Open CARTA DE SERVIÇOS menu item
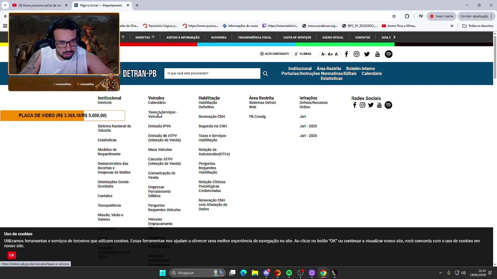497x279 pixels. pos(297,38)
